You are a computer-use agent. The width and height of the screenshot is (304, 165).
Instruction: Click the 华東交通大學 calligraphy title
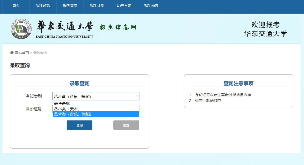coord(65,26)
